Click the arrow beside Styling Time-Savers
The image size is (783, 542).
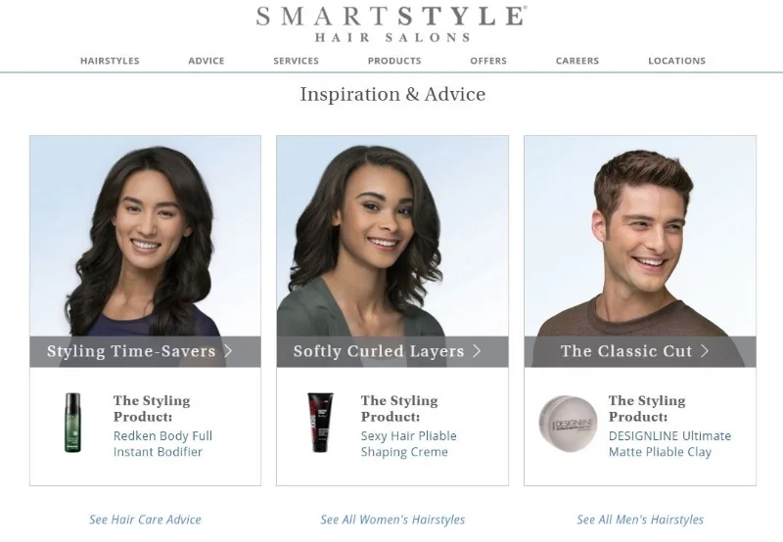(228, 351)
